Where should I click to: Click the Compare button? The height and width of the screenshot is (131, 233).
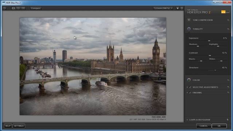coord(36,8)
